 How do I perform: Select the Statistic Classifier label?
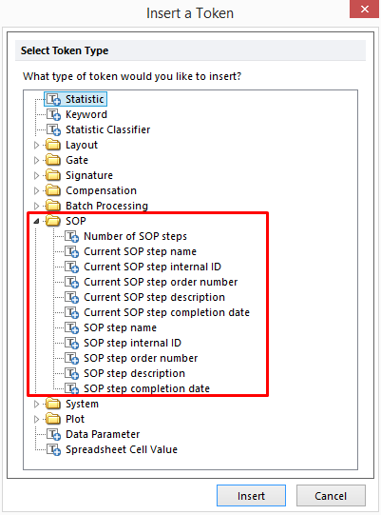[108, 129]
